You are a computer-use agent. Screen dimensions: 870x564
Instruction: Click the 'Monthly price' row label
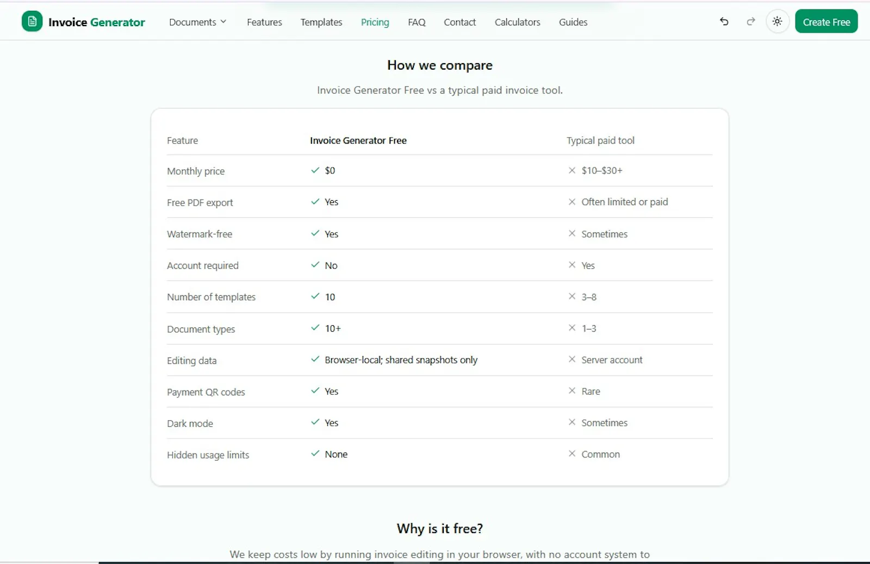point(196,171)
